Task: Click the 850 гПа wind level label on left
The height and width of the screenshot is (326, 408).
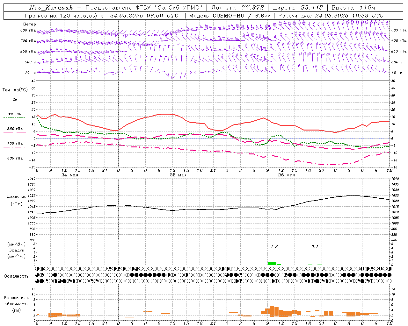Action: (28, 51)
